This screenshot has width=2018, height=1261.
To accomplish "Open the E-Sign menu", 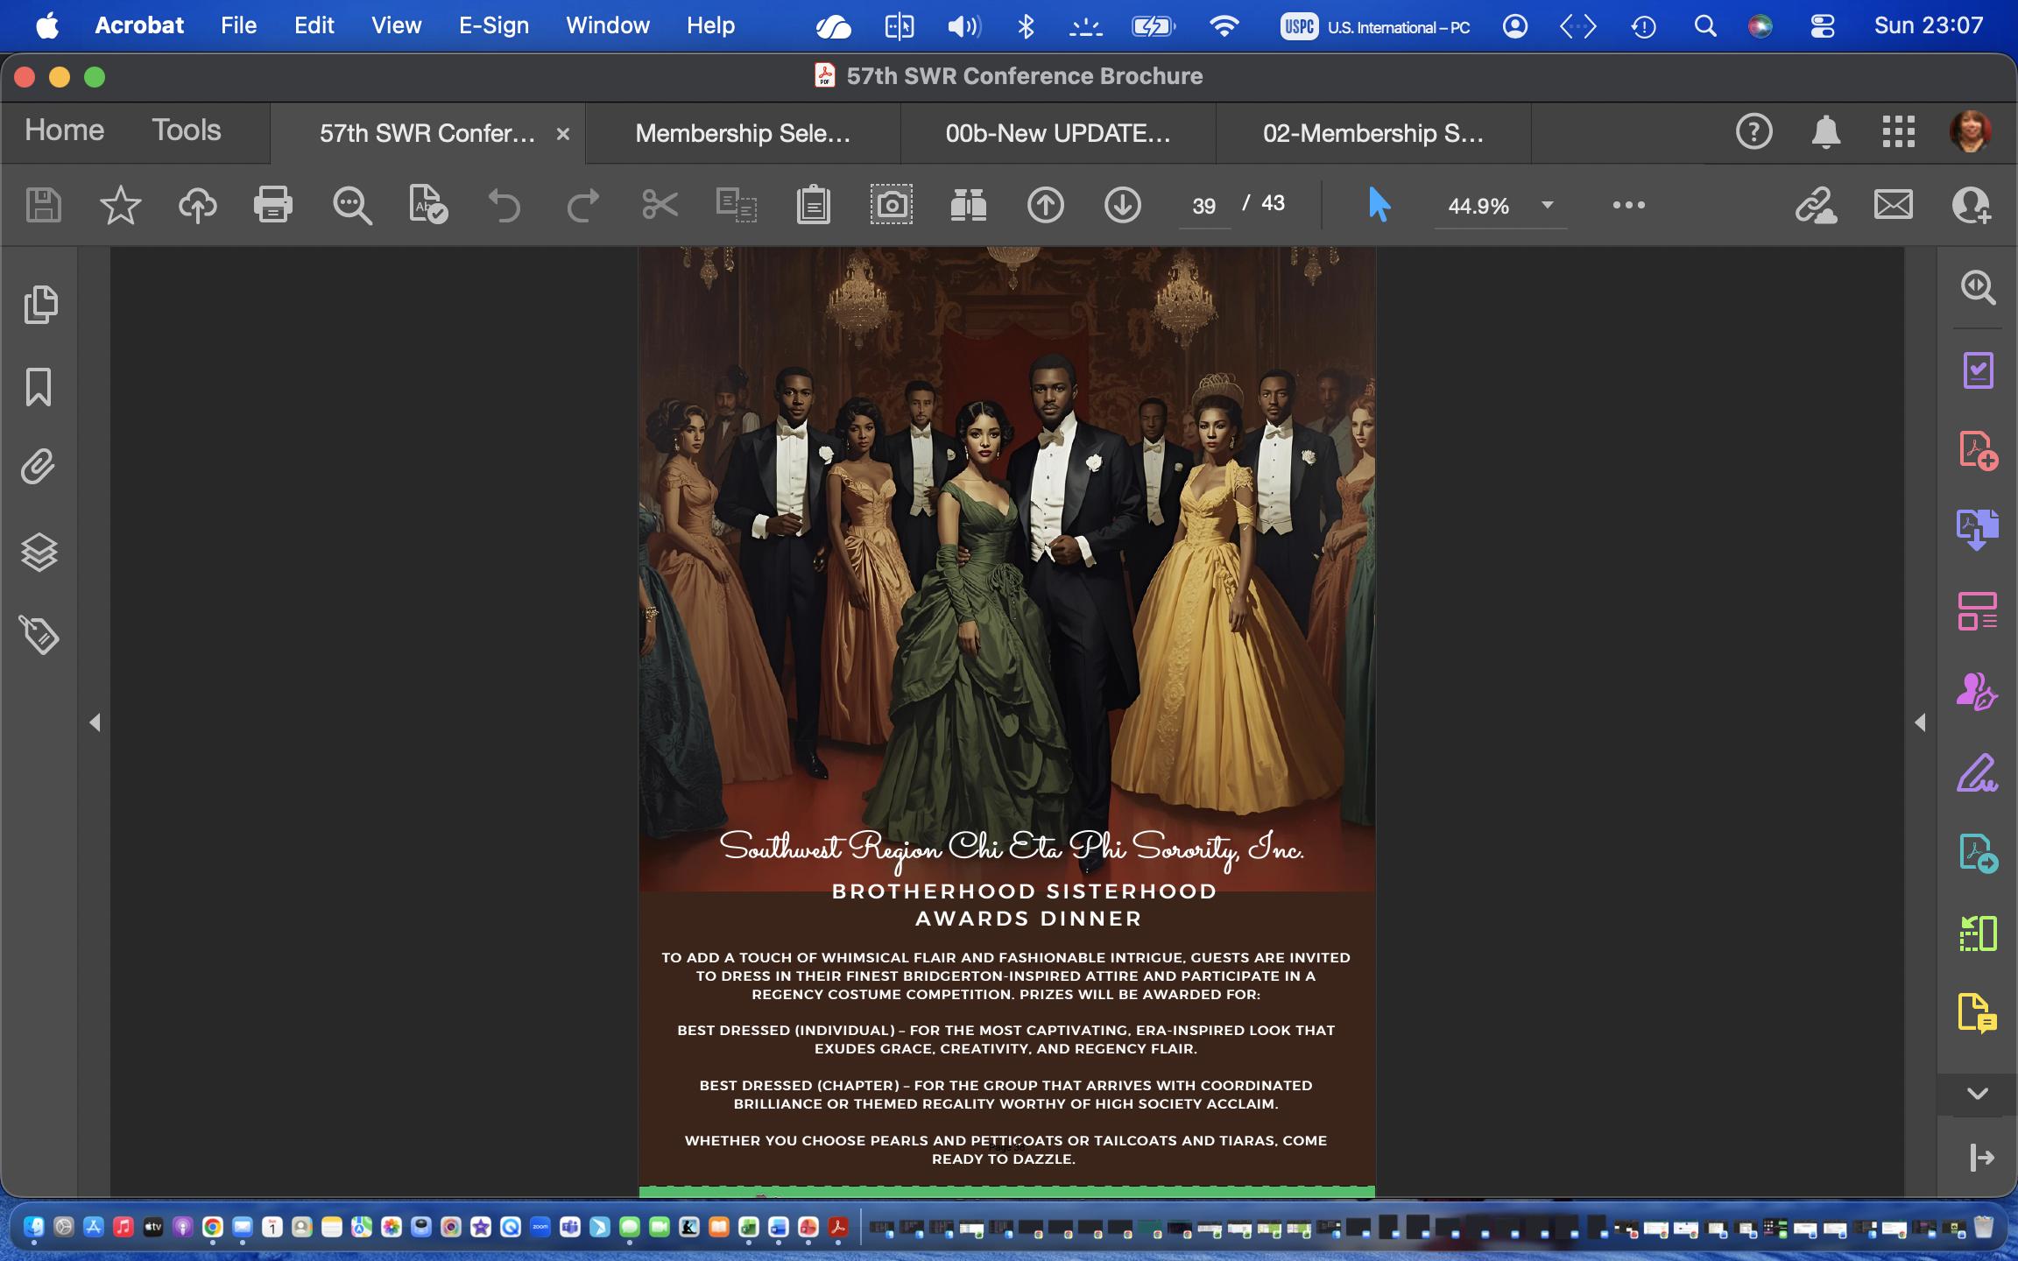I will (493, 25).
